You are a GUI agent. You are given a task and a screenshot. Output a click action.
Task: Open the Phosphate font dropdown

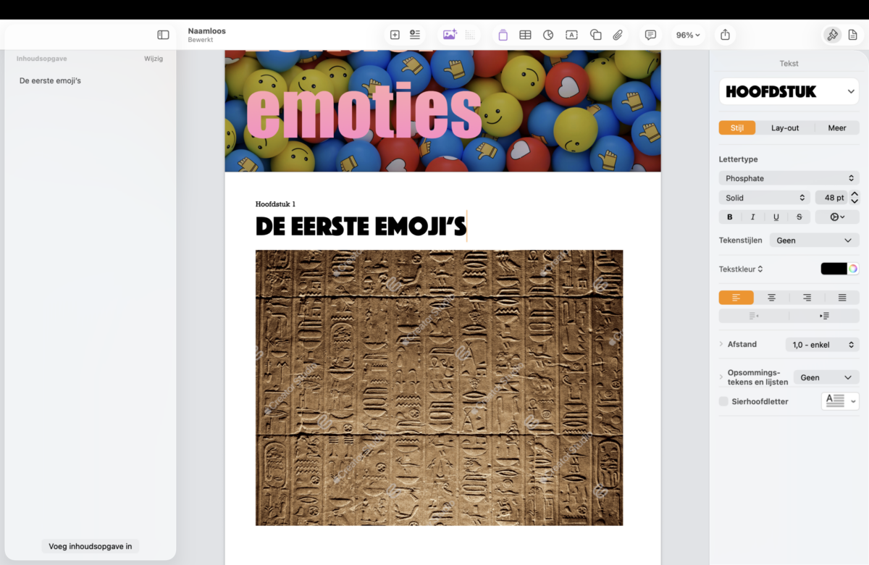[x=789, y=178]
